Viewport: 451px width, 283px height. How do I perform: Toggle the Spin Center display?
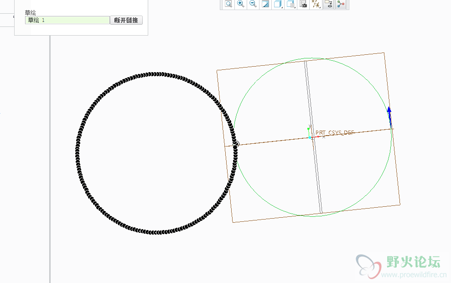click(340, 4)
